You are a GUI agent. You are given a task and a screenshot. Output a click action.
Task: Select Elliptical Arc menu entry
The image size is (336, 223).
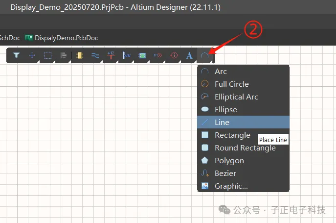click(243, 97)
